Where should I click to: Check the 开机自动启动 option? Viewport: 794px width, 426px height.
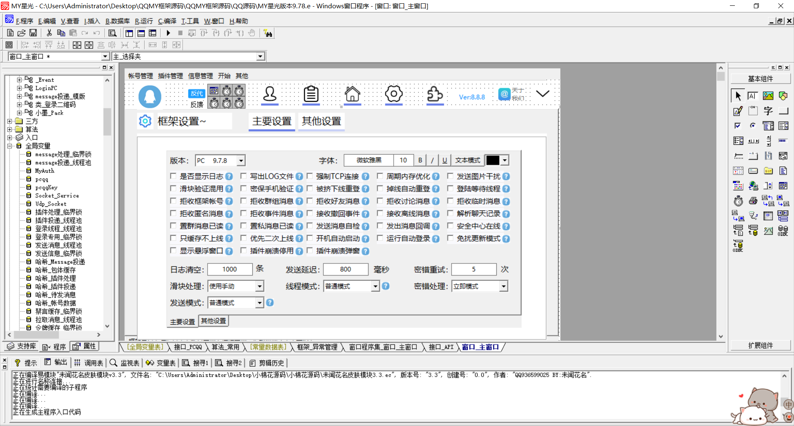(x=309, y=238)
